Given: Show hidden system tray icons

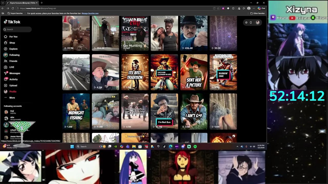Looking at the screenshot, I should [x=237, y=146].
